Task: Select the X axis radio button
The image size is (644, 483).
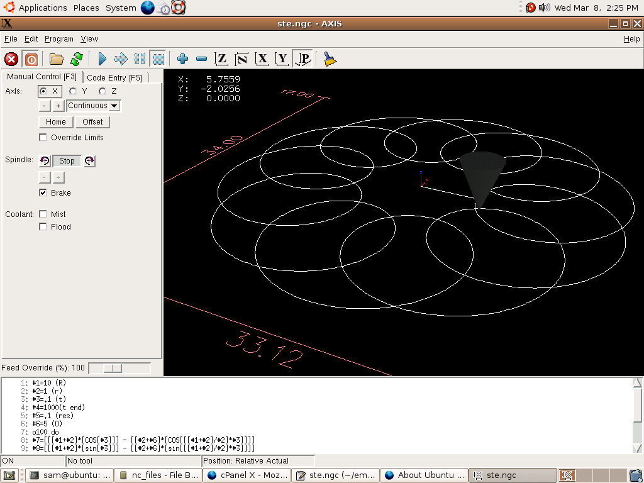Action: (x=43, y=91)
